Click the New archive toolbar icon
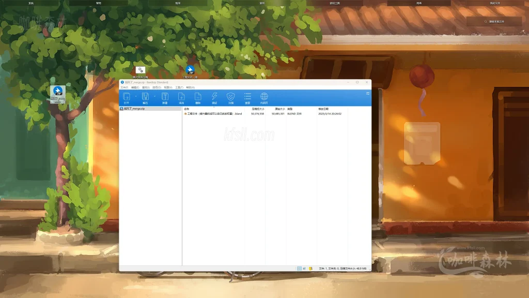This screenshot has width=529, height=298. tap(165, 97)
